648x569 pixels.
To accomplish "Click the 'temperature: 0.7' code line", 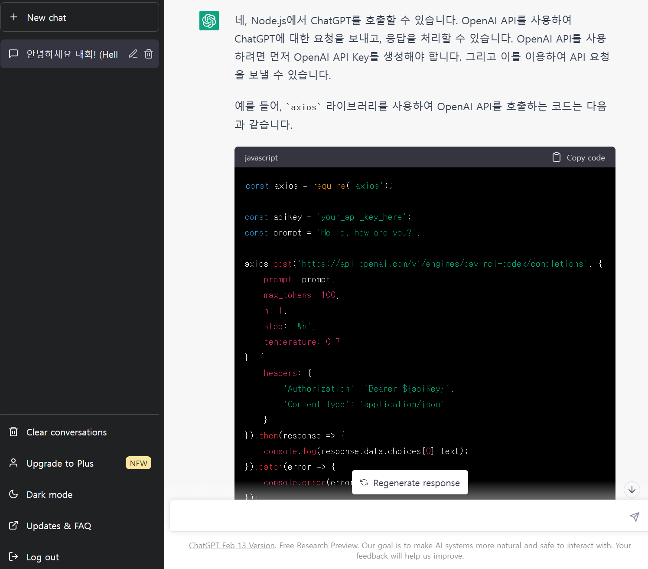I will coord(302,342).
